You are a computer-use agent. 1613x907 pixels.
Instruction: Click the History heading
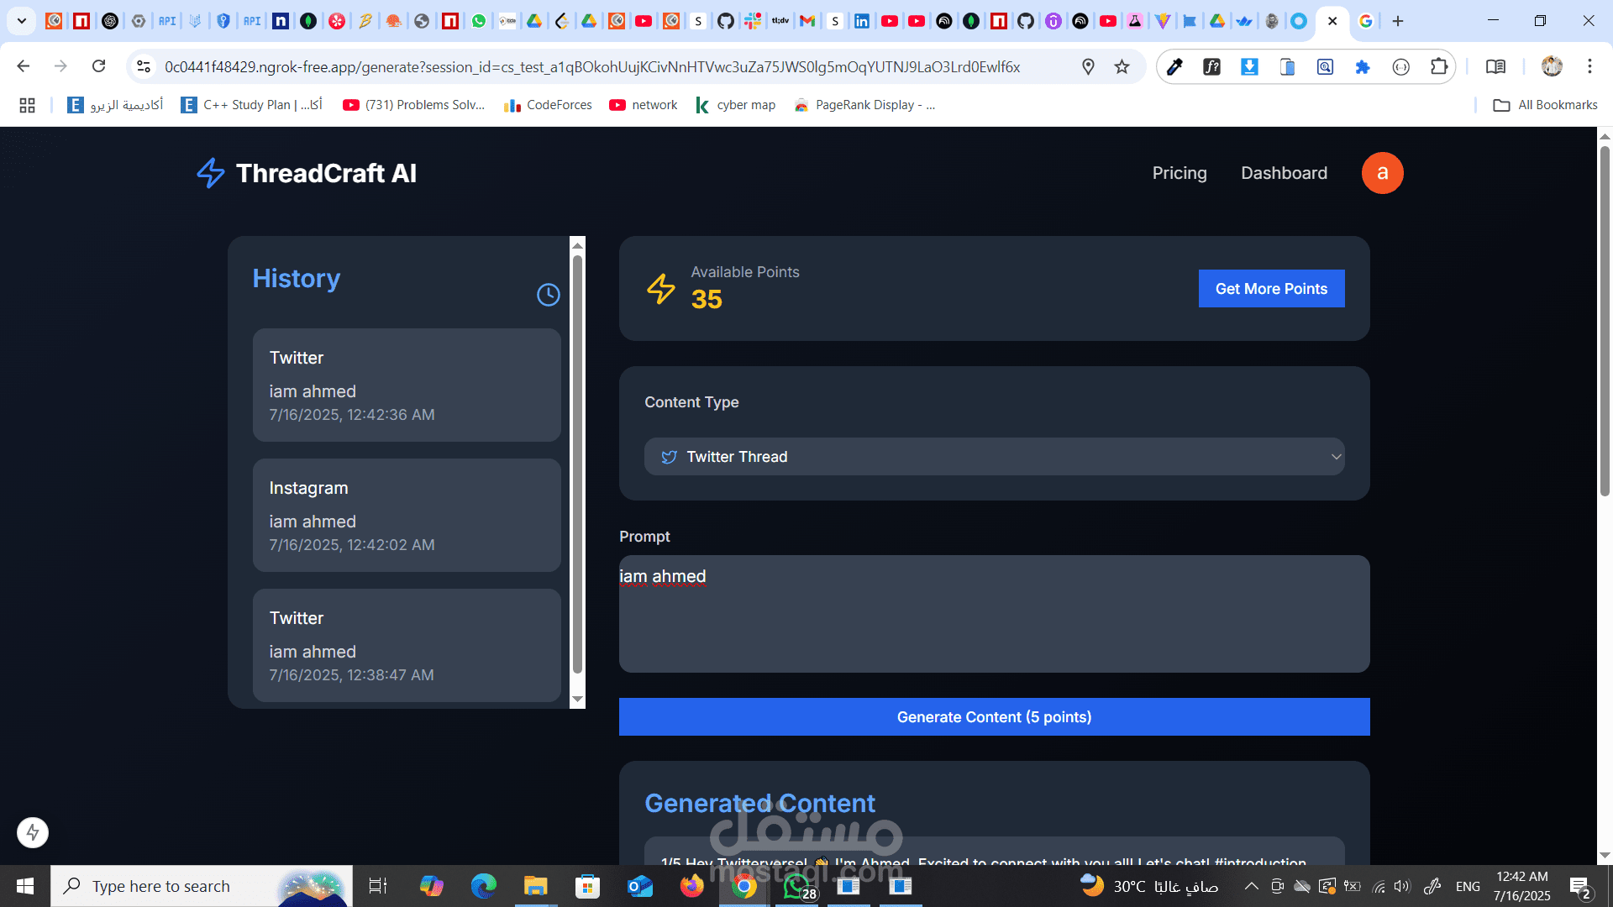[x=296, y=278]
